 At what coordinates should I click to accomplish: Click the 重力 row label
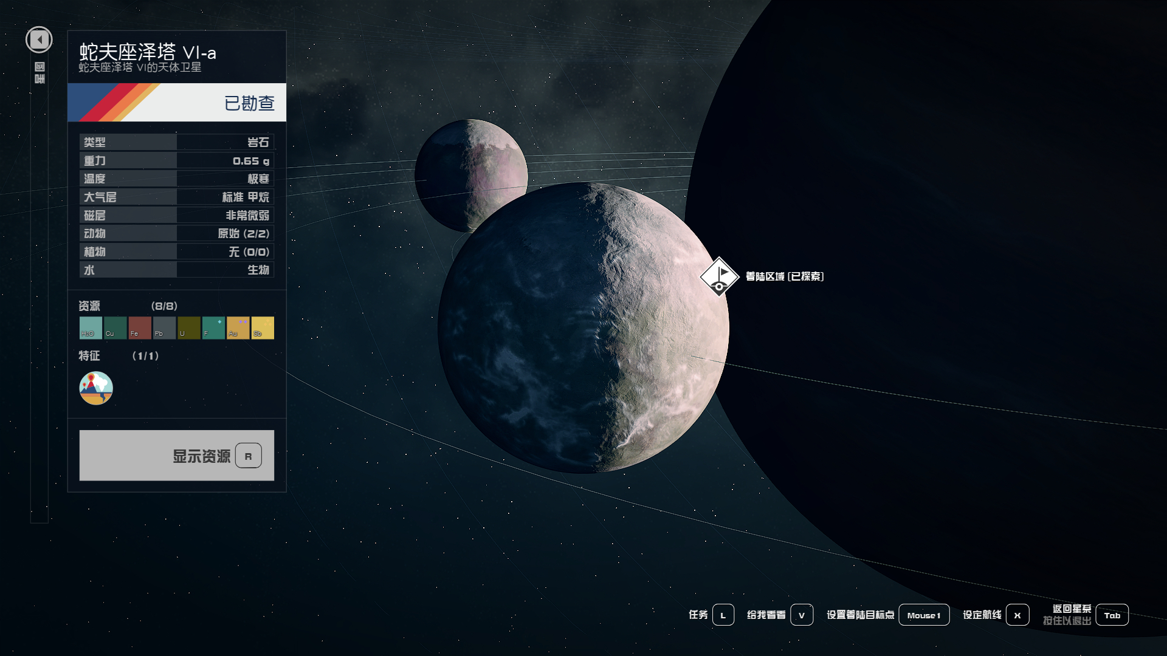pyautogui.click(x=95, y=160)
